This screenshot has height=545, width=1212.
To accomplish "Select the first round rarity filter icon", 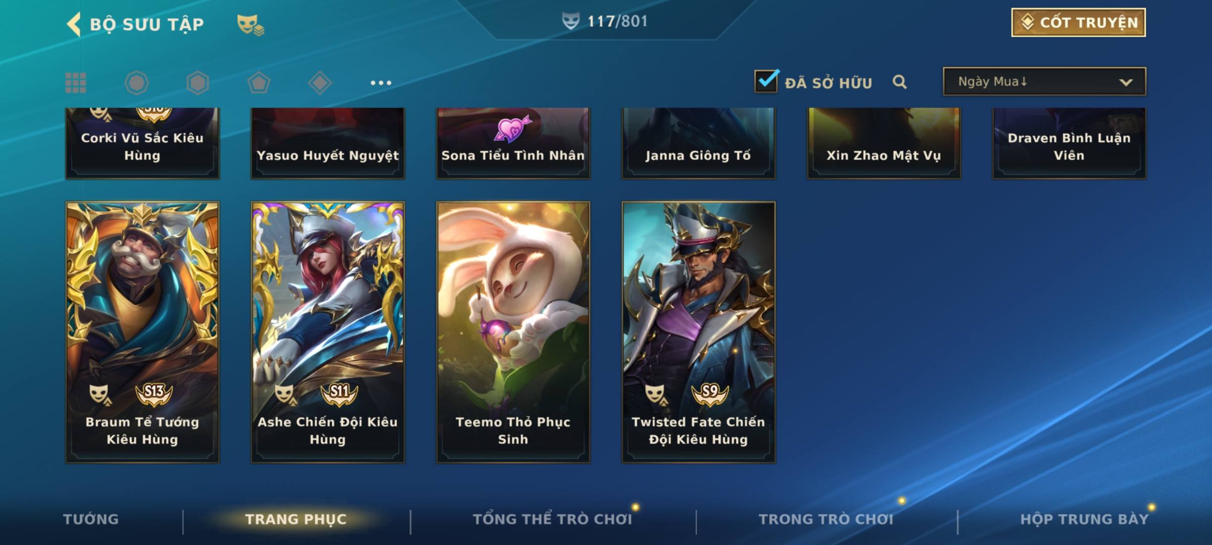I will [x=136, y=83].
